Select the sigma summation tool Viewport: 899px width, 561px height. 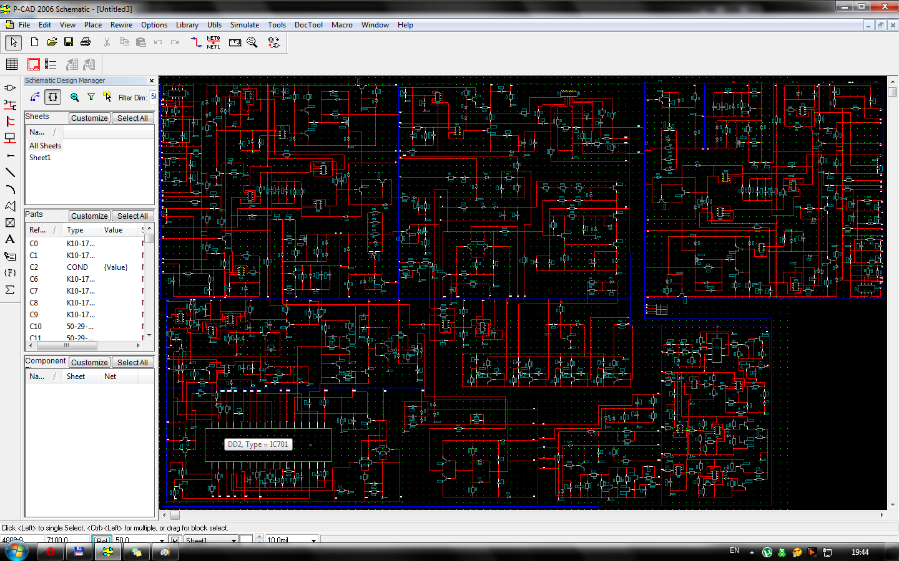[10, 290]
